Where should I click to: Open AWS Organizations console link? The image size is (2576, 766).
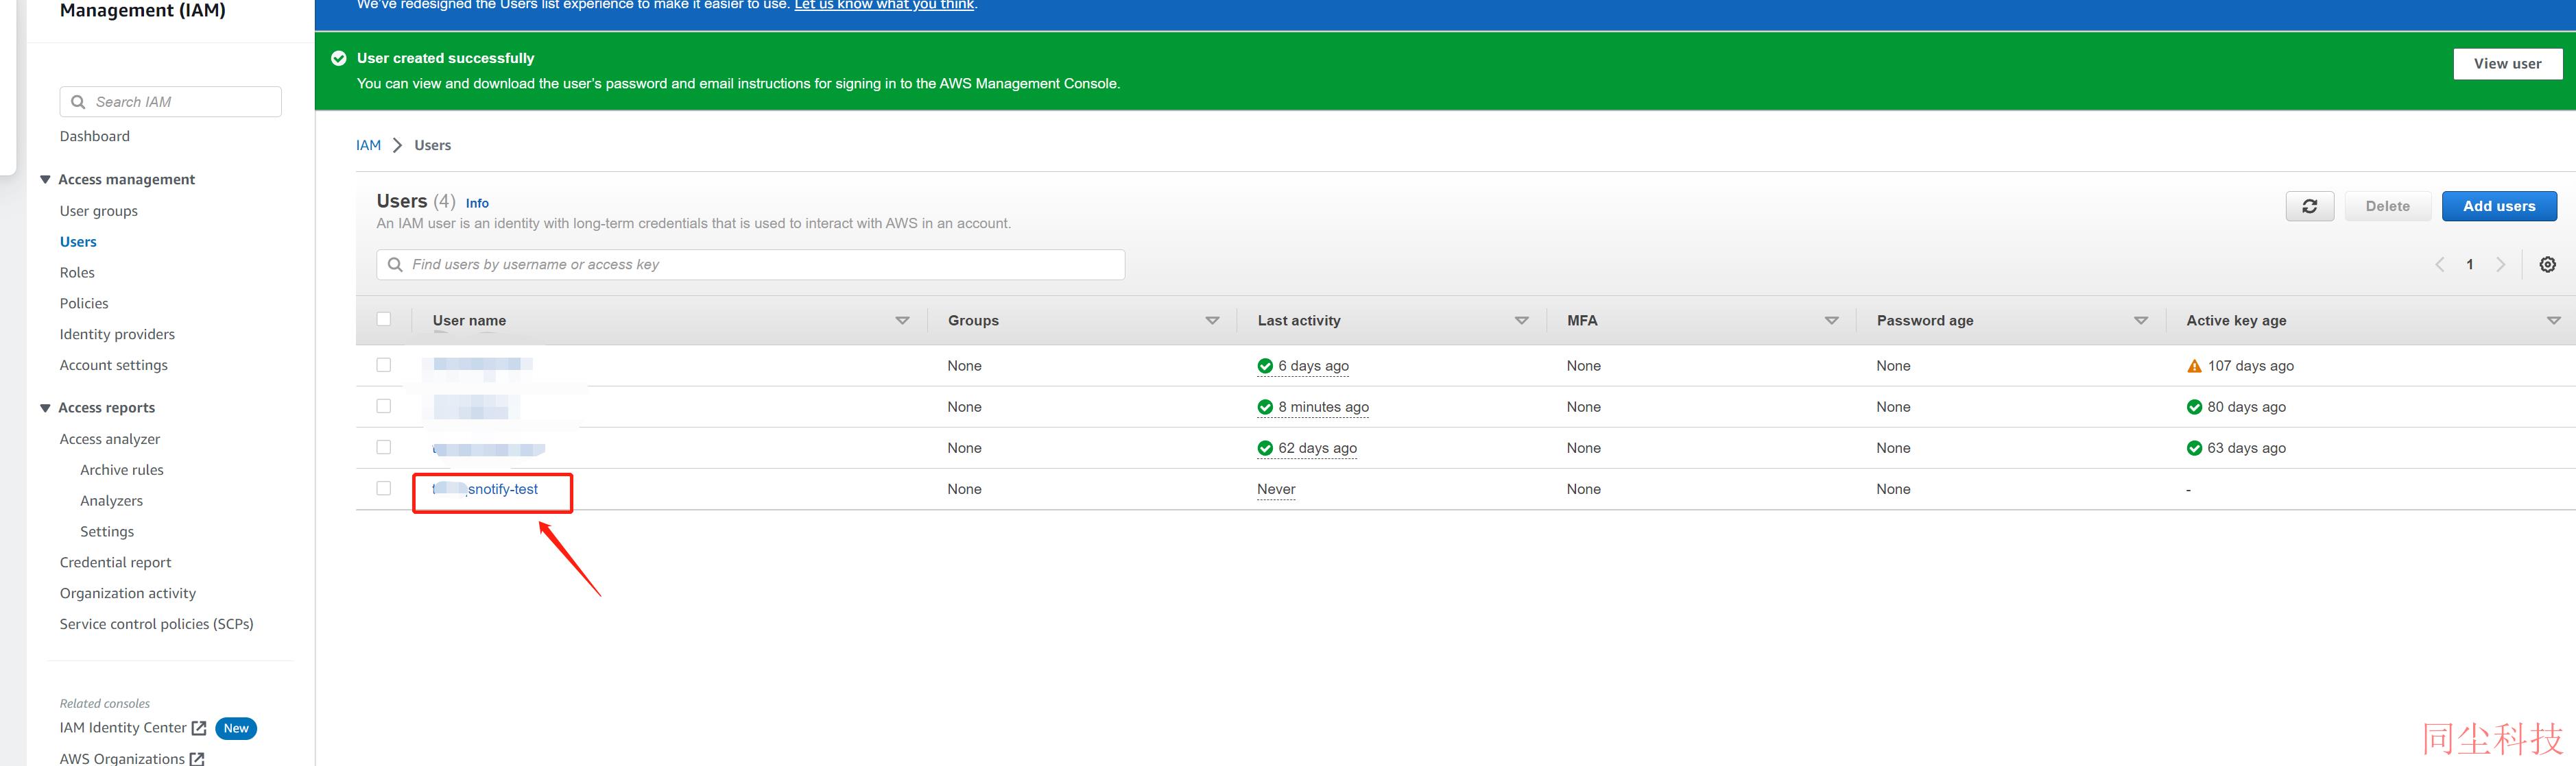coord(122,759)
